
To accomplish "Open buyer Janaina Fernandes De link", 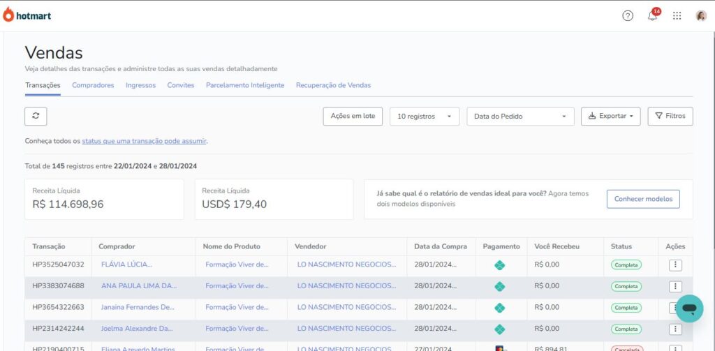I will (138, 307).
